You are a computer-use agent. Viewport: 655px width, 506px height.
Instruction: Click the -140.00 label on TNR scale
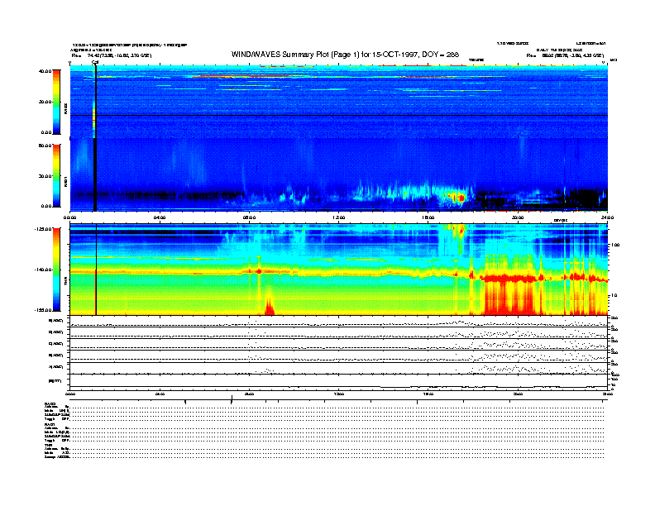click(x=43, y=270)
